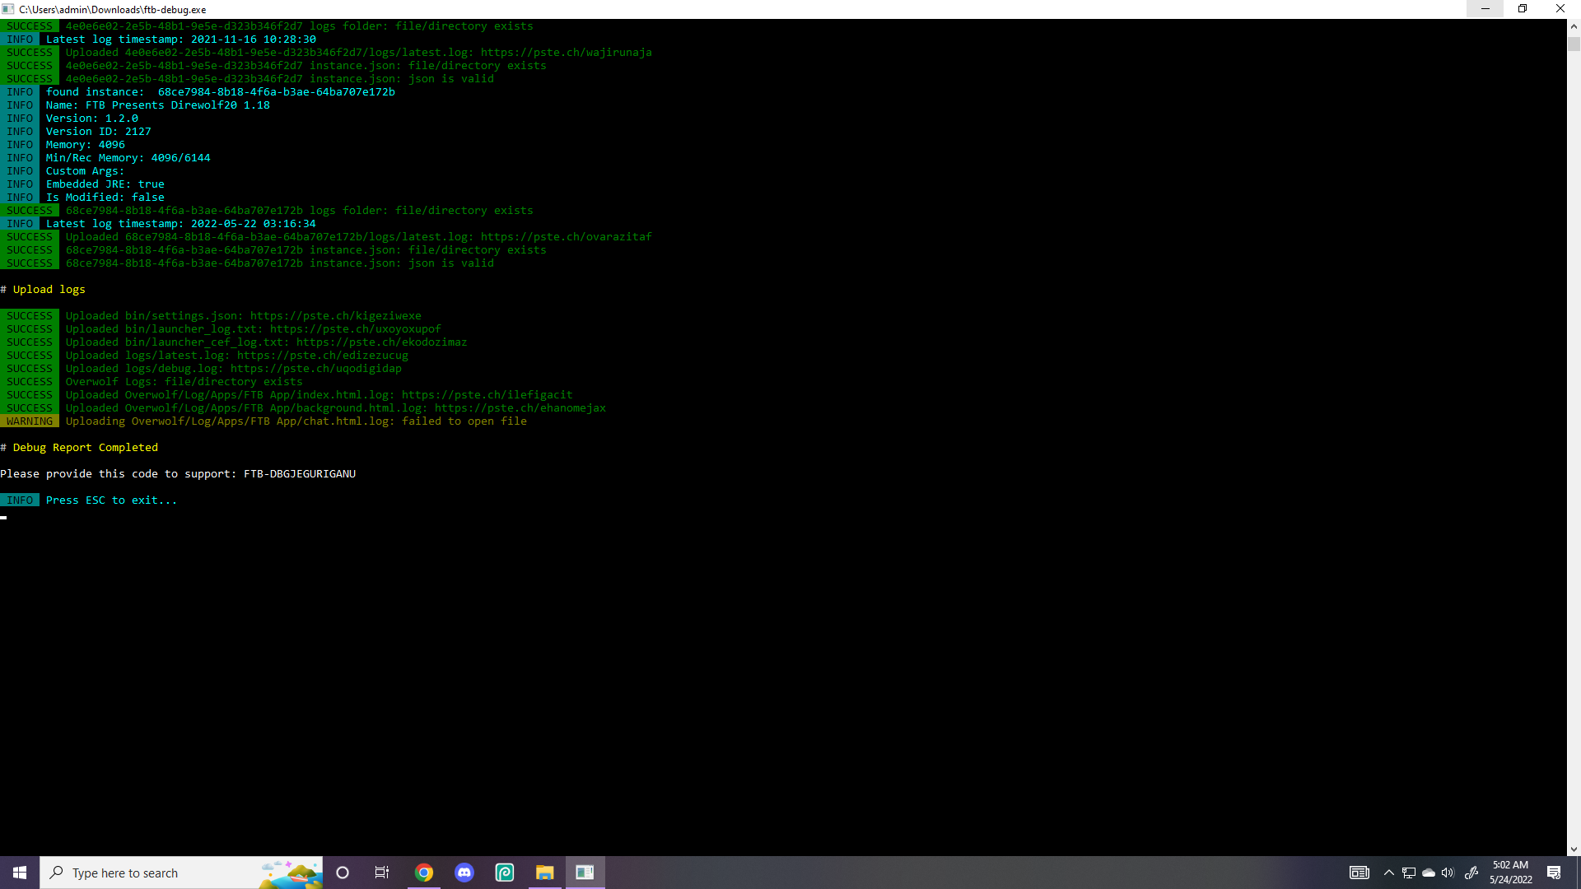Close the ftb-debug console window
The image size is (1581, 889).
click(1560, 9)
